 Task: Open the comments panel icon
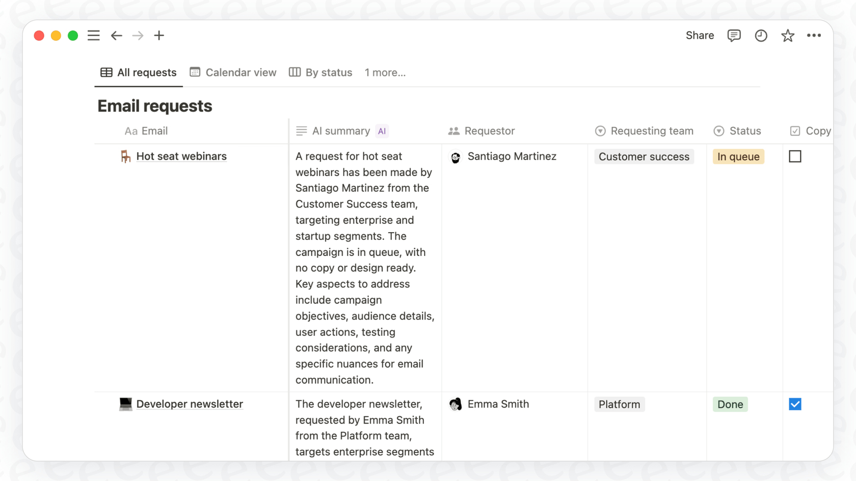734,36
